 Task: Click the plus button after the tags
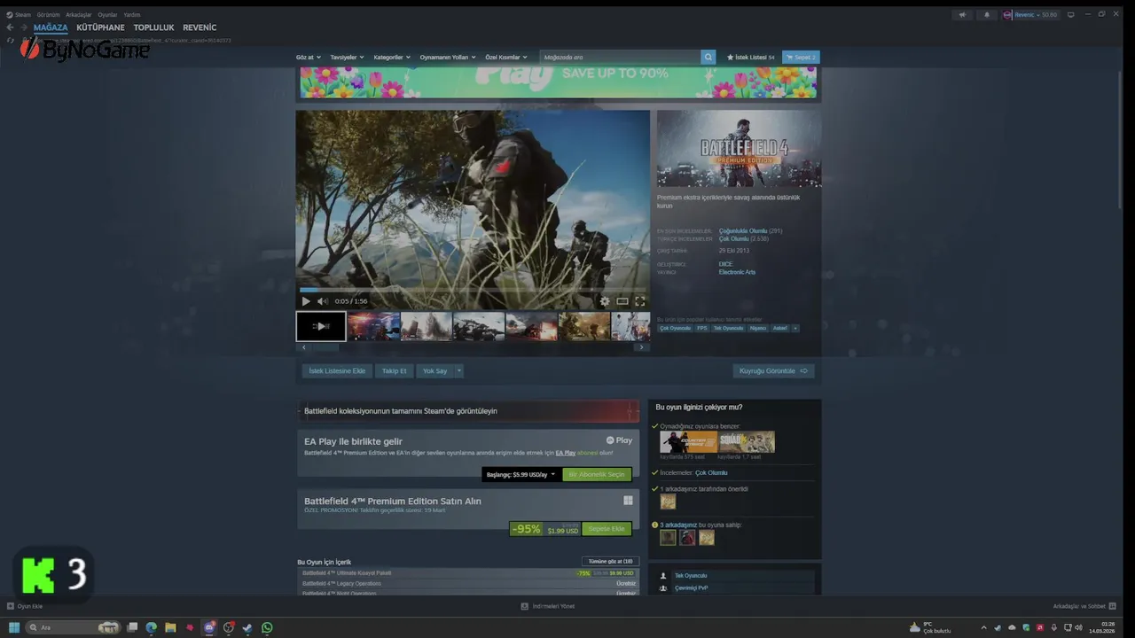point(795,328)
